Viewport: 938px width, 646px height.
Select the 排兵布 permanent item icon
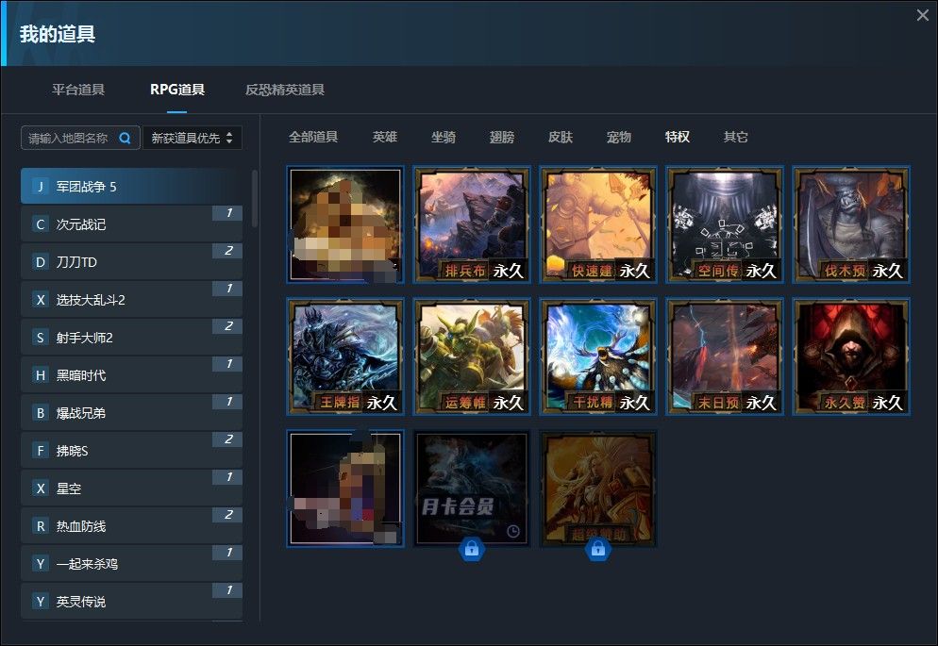coord(472,224)
